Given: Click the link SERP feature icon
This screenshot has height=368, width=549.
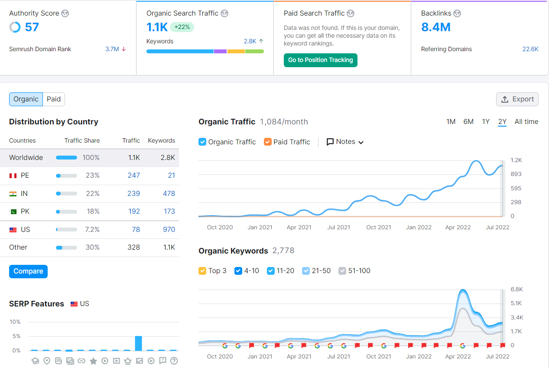Looking at the screenshot, I should [x=81, y=361].
